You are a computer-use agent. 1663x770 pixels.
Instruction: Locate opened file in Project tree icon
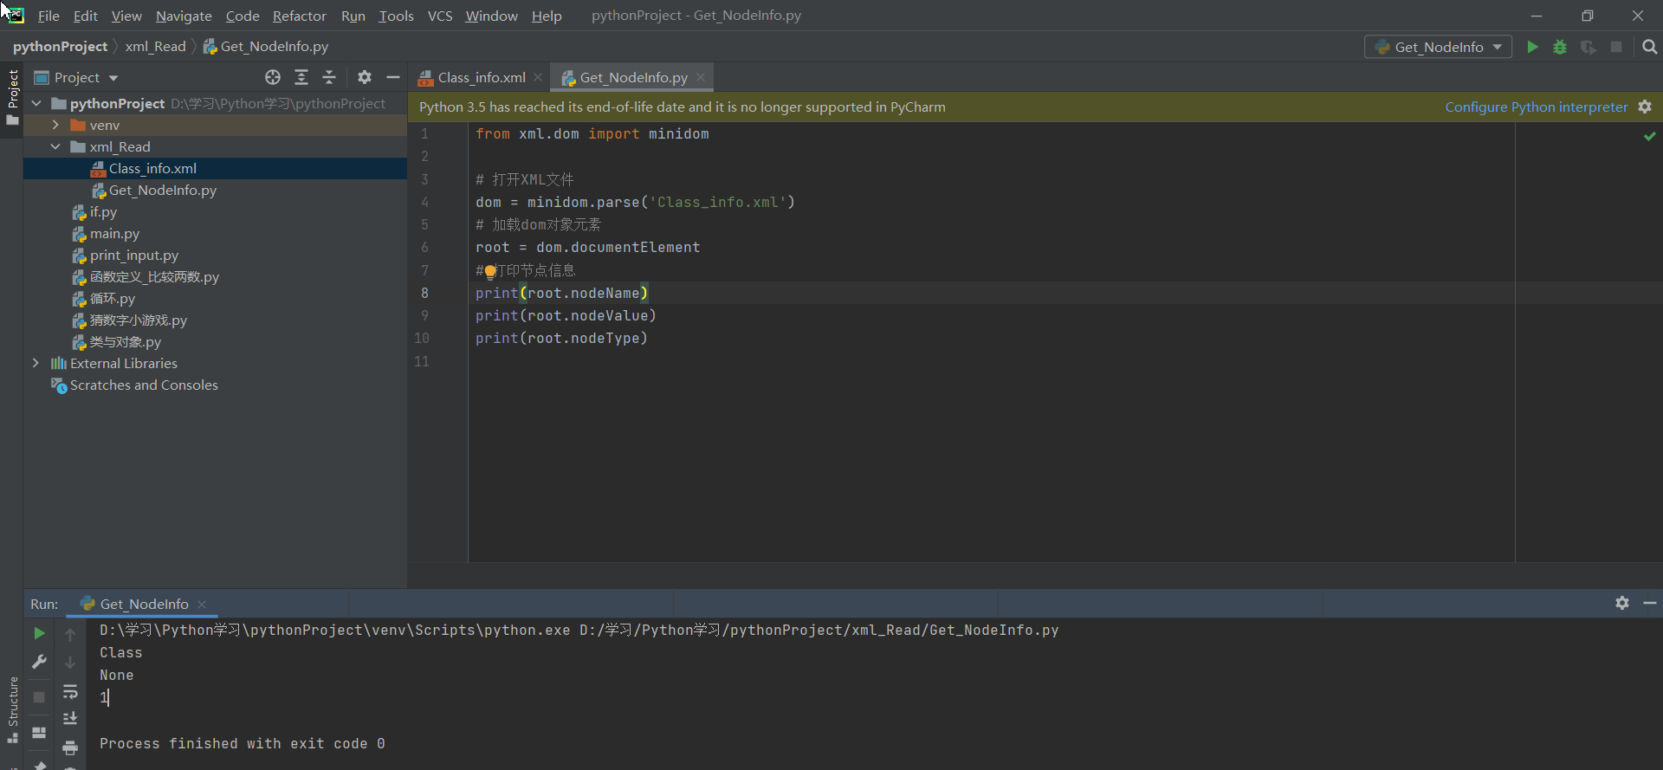273,77
